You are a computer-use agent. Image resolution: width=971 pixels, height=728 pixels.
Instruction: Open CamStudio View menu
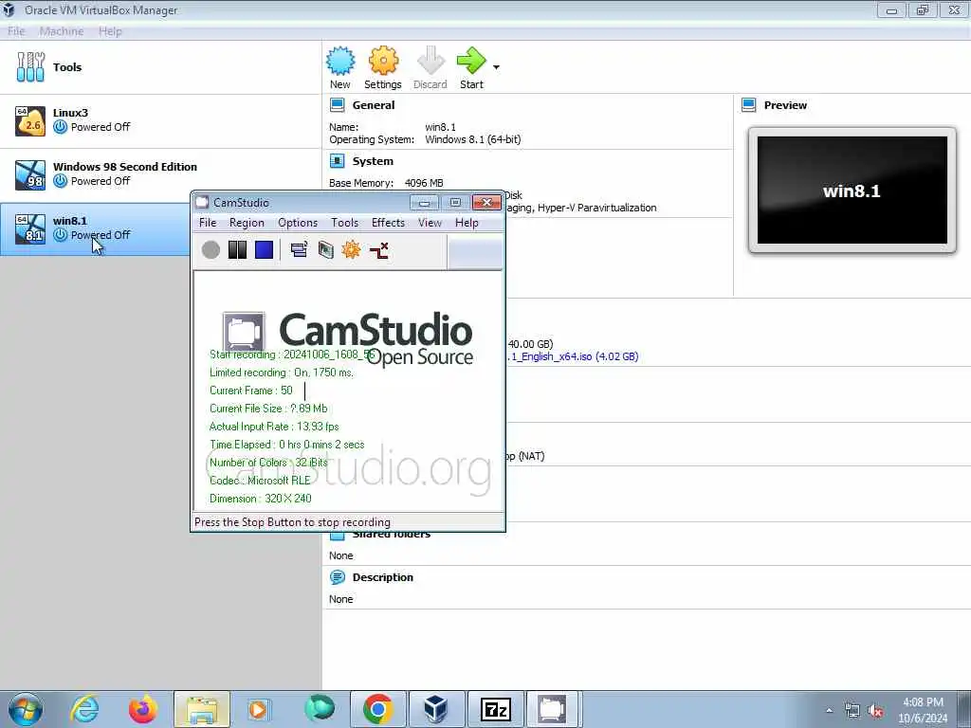(x=430, y=222)
